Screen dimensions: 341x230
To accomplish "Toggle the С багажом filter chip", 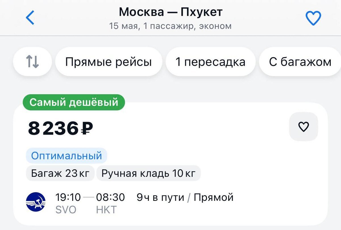I will click(300, 62).
